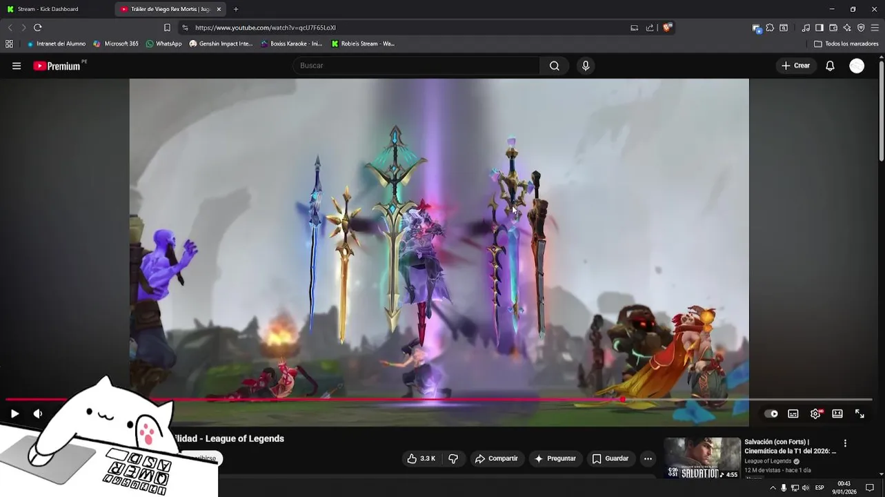This screenshot has width=885, height=497.
Task: Close the Tráiler de Viego tab
Action: (219, 9)
